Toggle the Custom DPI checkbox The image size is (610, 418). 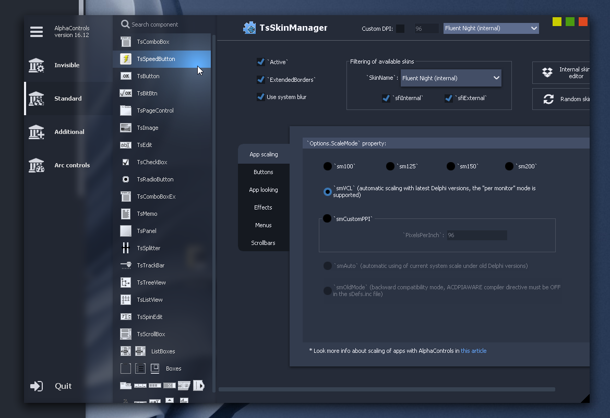click(400, 28)
